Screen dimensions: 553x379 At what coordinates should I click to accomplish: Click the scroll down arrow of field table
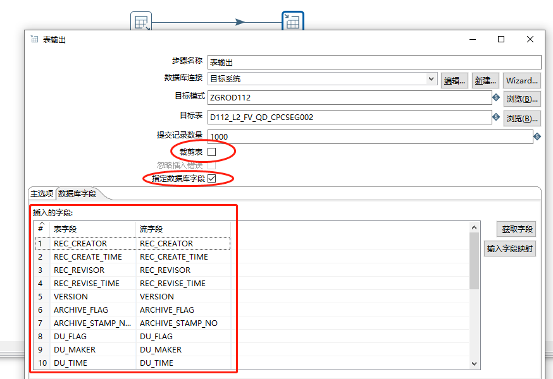coord(475,363)
